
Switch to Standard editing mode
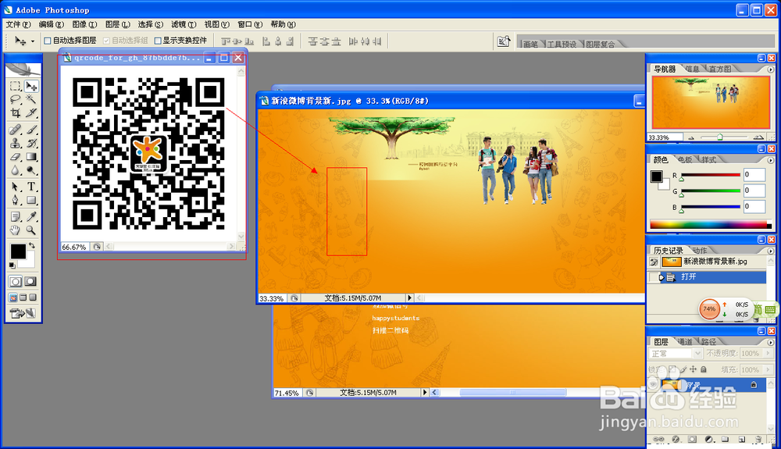(16, 281)
